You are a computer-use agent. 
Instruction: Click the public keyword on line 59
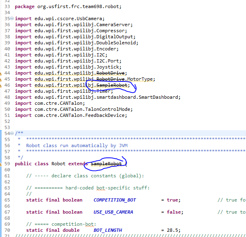[23, 164]
